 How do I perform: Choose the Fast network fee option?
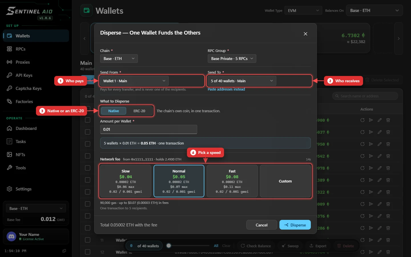[232, 181]
